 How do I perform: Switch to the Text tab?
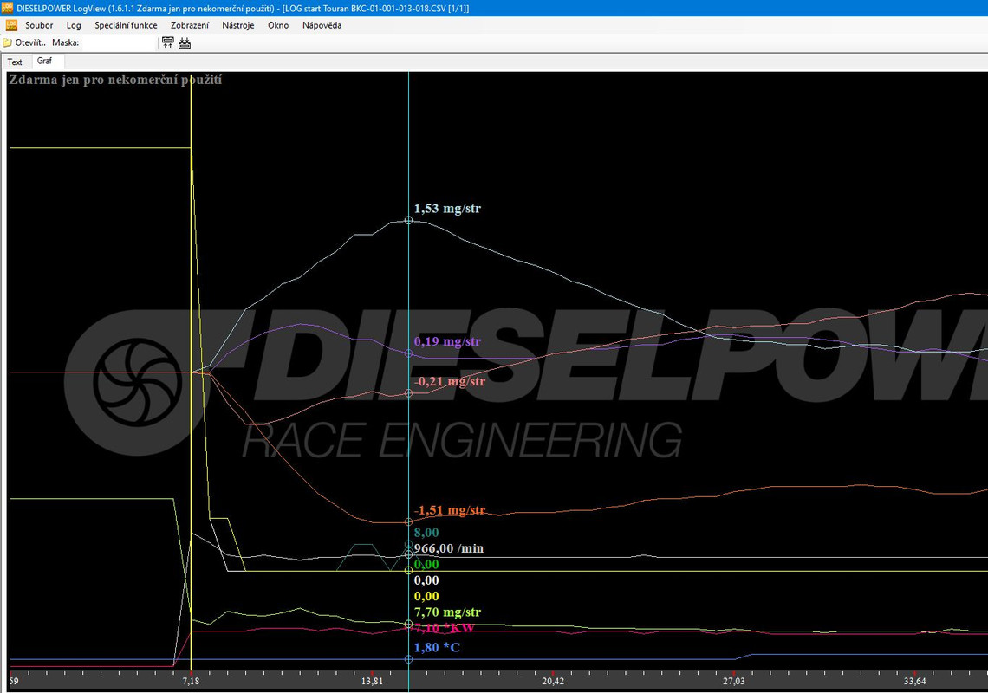pyautogui.click(x=15, y=62)
